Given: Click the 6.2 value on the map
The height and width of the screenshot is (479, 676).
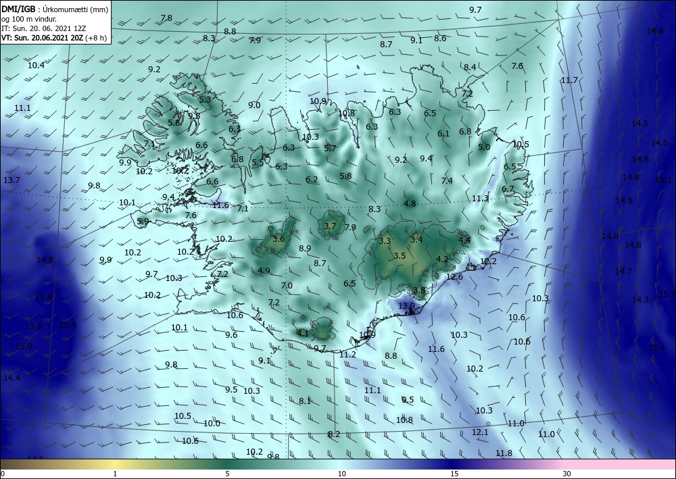Looking at the screenshot, I should (x=312, y=180).
